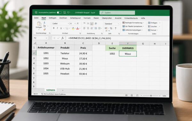Click the Suchen search field
This screenshot has width=192, height=121.
pos(117,12)
